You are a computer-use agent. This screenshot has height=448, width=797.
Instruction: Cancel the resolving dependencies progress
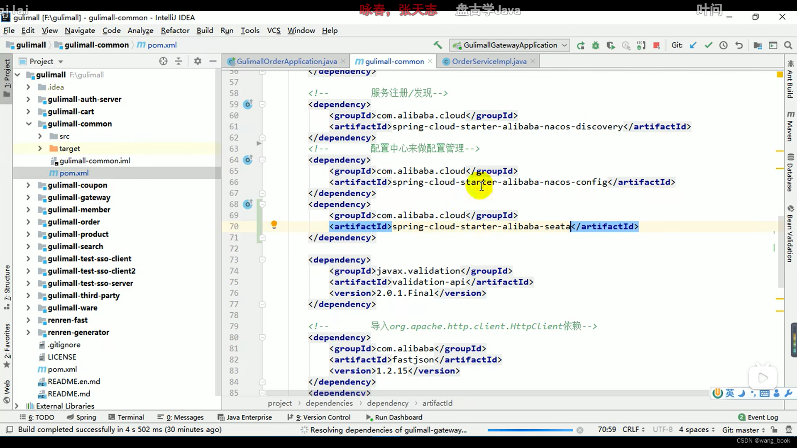[x=580, y=430]
